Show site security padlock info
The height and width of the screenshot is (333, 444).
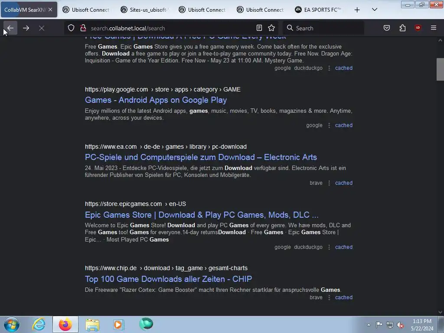click(x=83, y=28)
